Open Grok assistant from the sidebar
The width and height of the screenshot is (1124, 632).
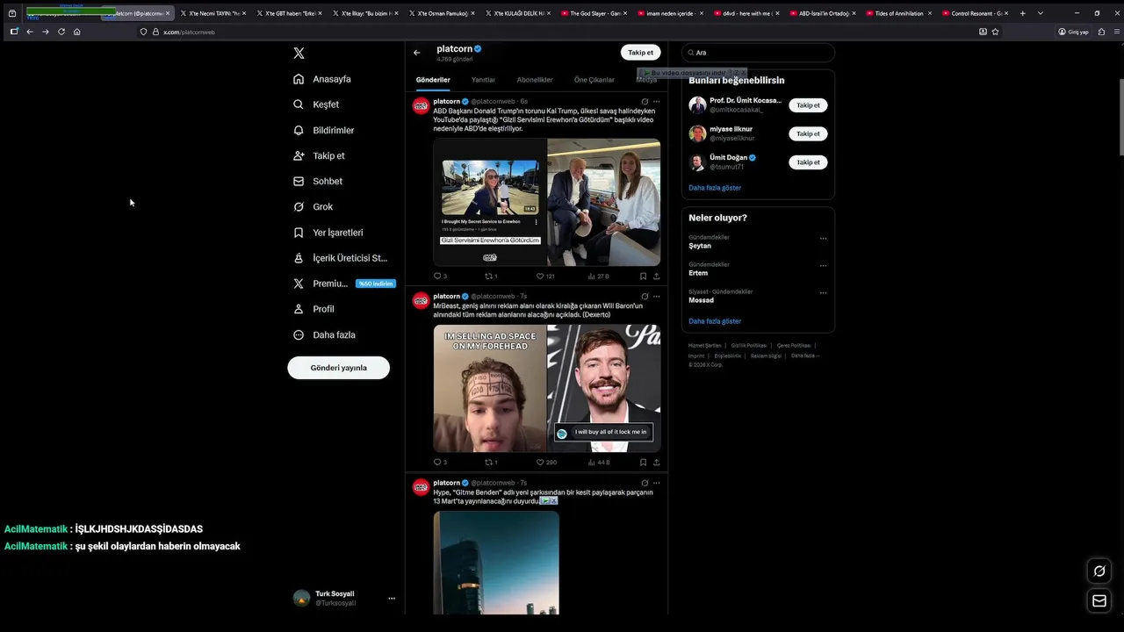tap(313, 206)
